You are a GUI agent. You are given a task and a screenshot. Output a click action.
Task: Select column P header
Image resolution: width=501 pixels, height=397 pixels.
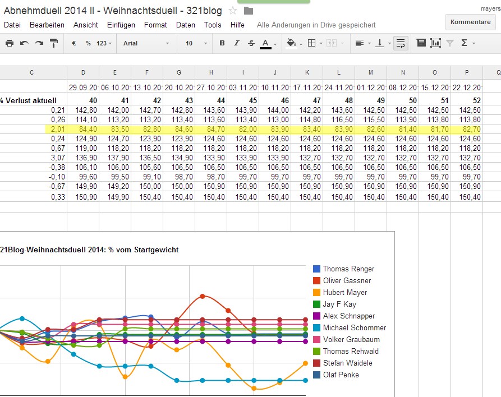click(467, 72)
